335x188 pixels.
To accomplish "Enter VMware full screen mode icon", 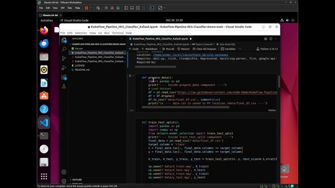I will coord(138,8).
